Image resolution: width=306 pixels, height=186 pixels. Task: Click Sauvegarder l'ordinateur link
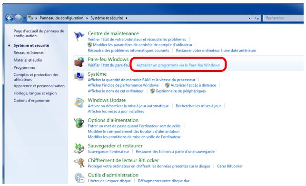click(109, 152)
